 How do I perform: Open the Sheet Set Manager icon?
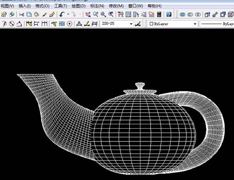[x=144, y=14]
